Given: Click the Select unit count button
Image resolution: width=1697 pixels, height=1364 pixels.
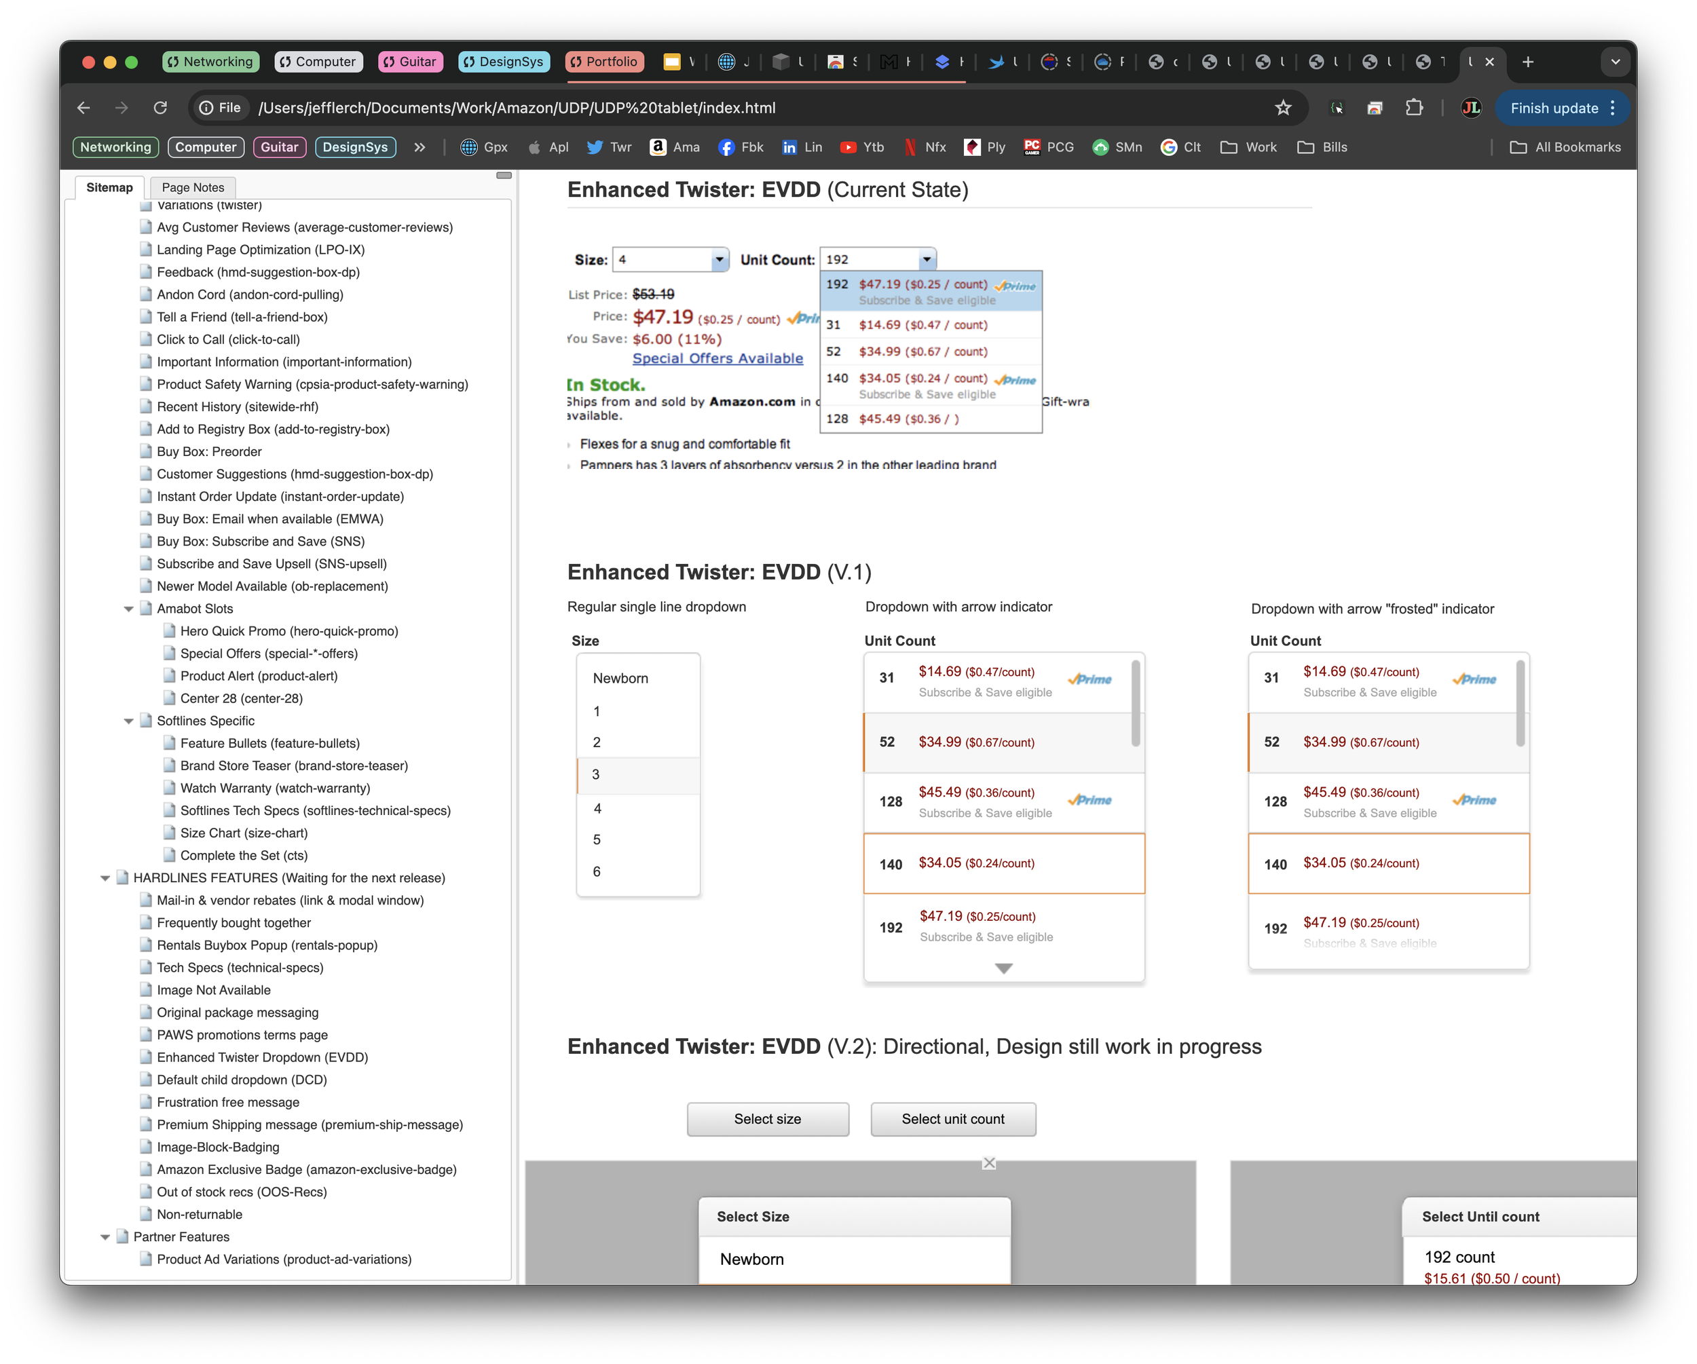Looking at the screenshot, I should click(953, 1118).
